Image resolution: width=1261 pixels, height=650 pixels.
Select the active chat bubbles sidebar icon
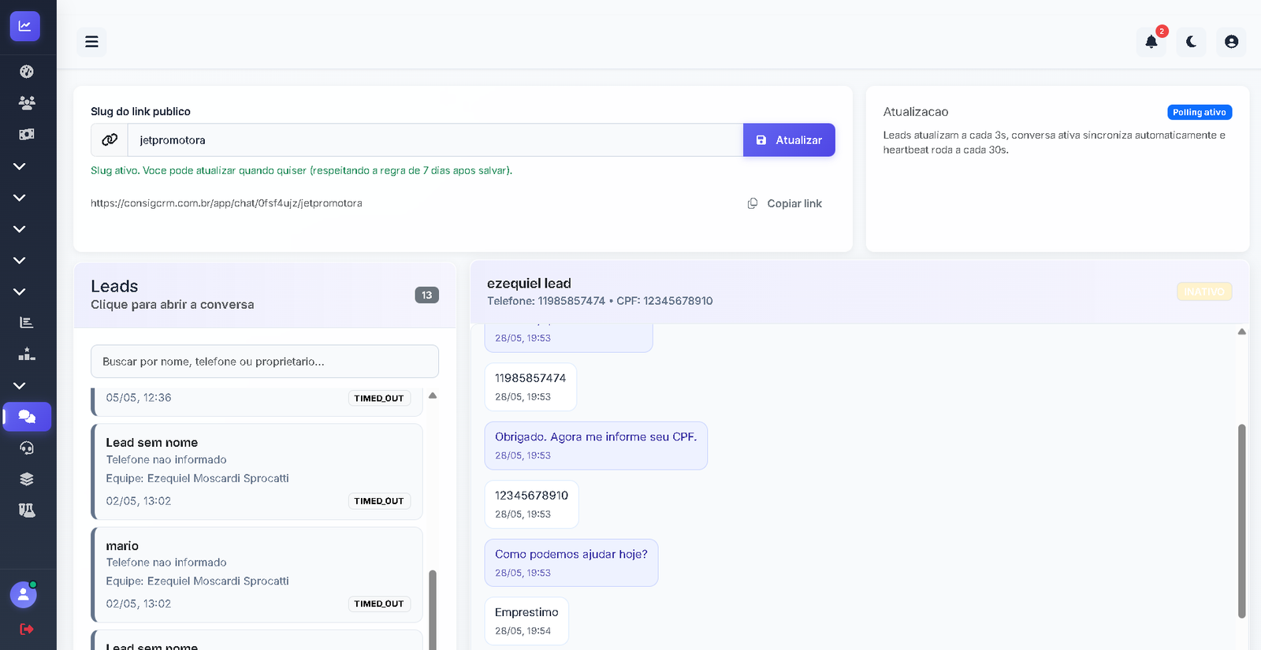click(27, 417)
